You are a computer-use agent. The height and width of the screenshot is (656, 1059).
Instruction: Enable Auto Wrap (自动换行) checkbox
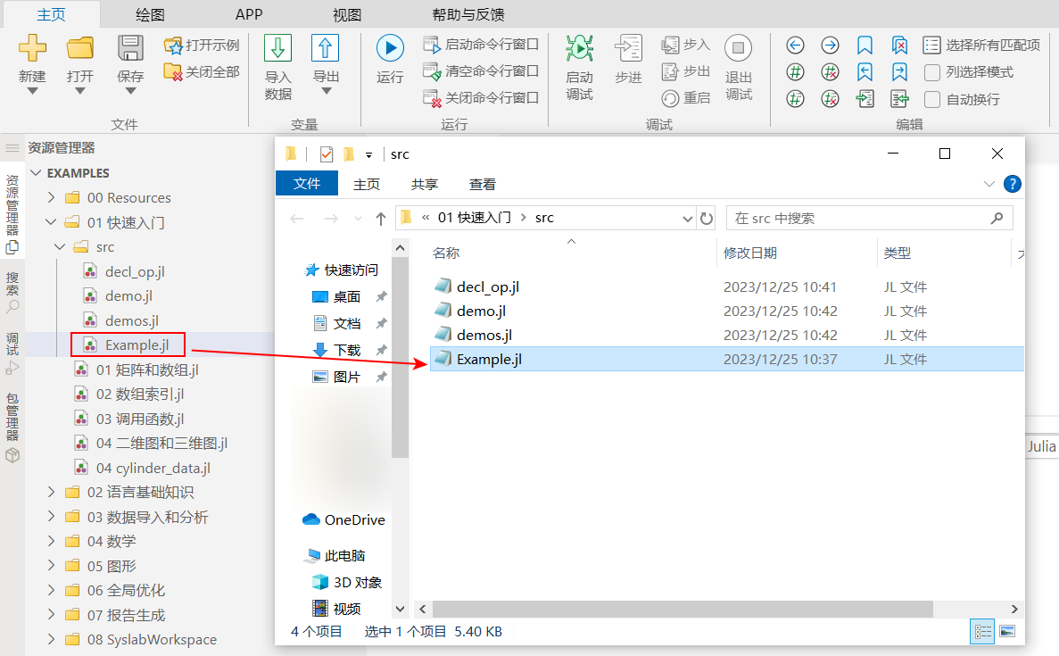(x=932, y=99)
